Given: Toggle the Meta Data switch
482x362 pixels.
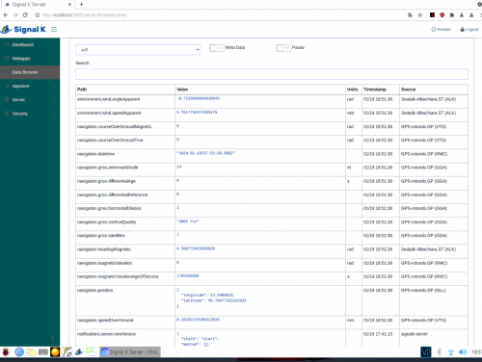Looking at the screenshot, I should [217, 48].
